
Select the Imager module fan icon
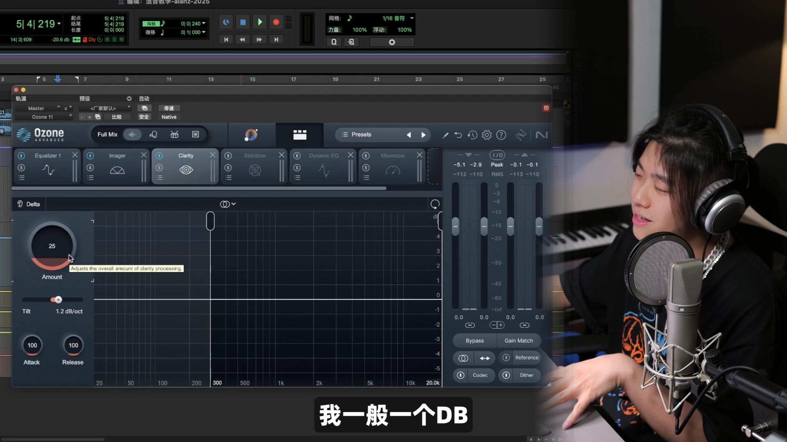117,170
